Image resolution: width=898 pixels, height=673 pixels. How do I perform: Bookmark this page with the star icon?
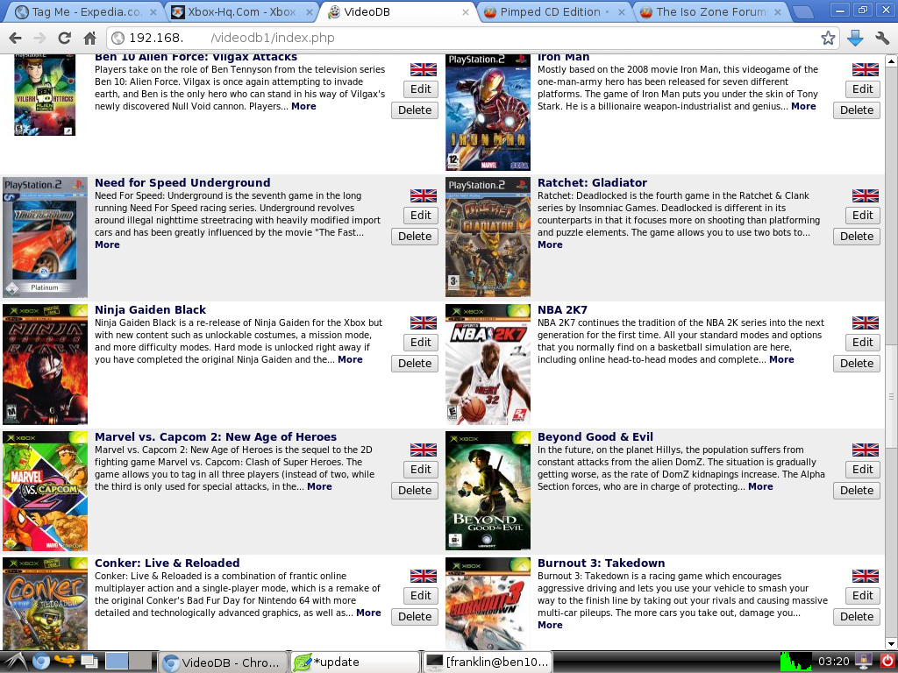click(828, 39)
